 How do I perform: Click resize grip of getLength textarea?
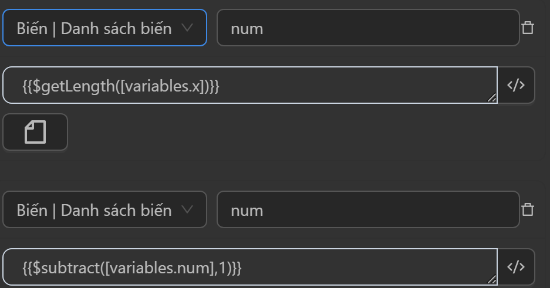tap(492, 99)
